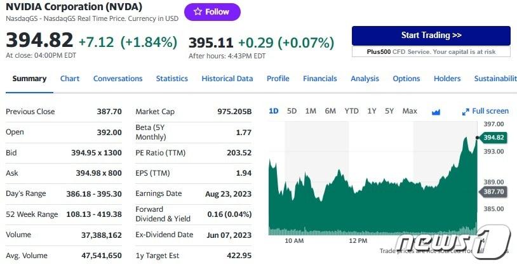This screenshot has height=267, width=517.
Task: Go to the Statistics tab
Action: (172, 79)
